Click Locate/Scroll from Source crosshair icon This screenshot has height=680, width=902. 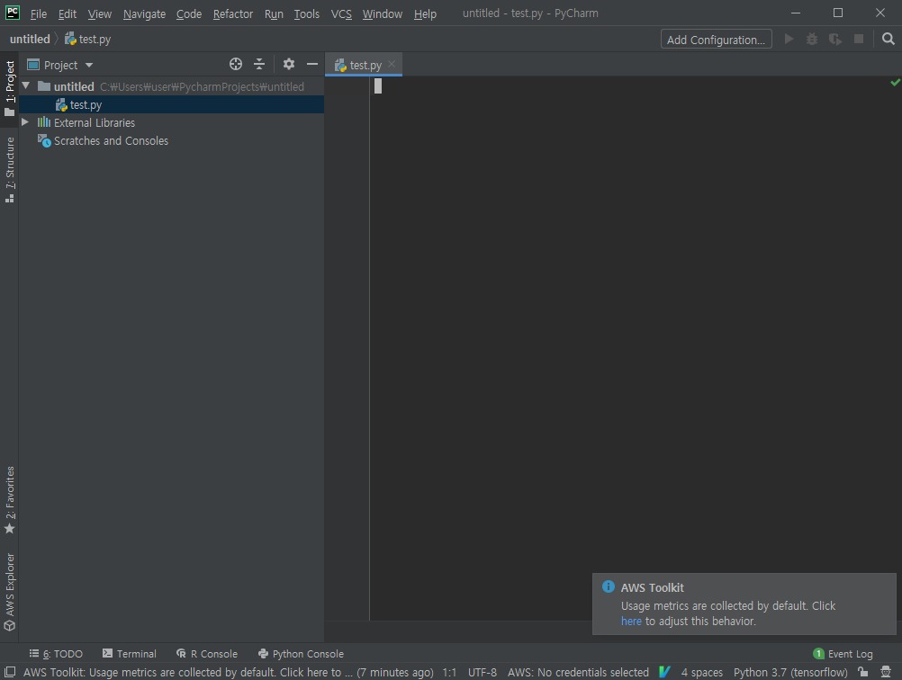[236, 65]
